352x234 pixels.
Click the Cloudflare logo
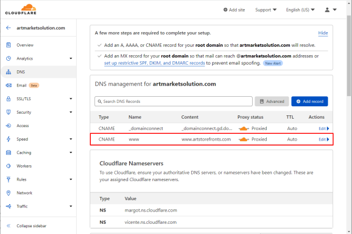(21, 10)
